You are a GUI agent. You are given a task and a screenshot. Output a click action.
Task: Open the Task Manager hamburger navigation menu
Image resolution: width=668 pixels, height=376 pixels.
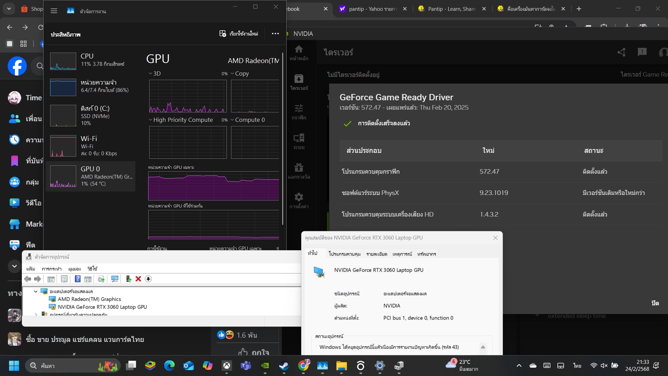click(x=54, y=11)
